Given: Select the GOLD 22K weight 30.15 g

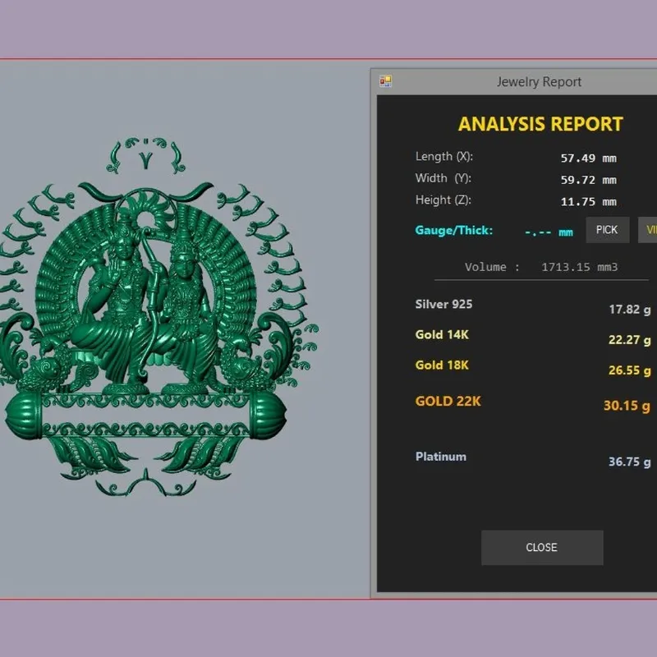Looking at the screenshot, I should click(x=627, y=406).
